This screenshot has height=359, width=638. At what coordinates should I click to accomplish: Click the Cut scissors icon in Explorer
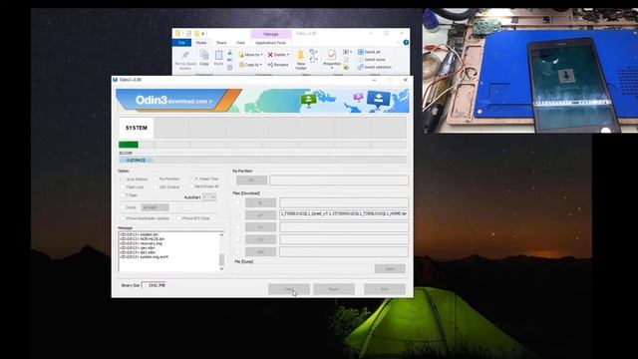(x=230, y=53)
